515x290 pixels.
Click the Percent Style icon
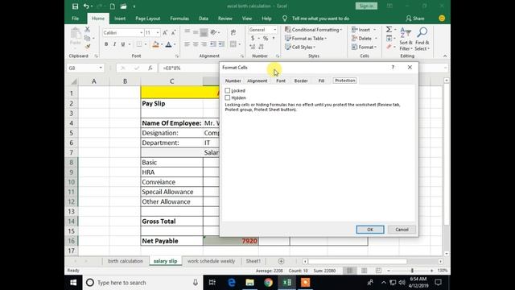click(x=266, y=39)
